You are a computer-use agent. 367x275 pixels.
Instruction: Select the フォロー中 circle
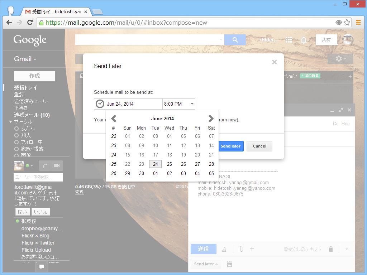[28, 142]
